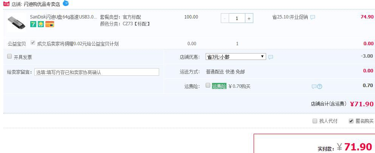
Task: Click info bubble beside the store discount dropdown
Action: click(x=271, y=57)
